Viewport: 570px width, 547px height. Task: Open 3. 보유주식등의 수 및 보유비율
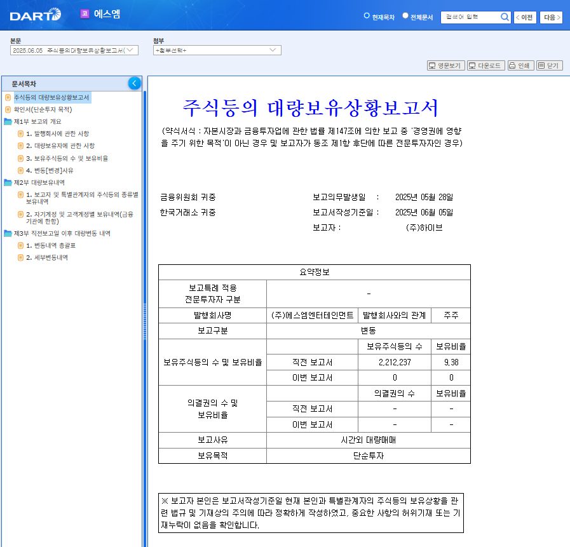(67, 158)
